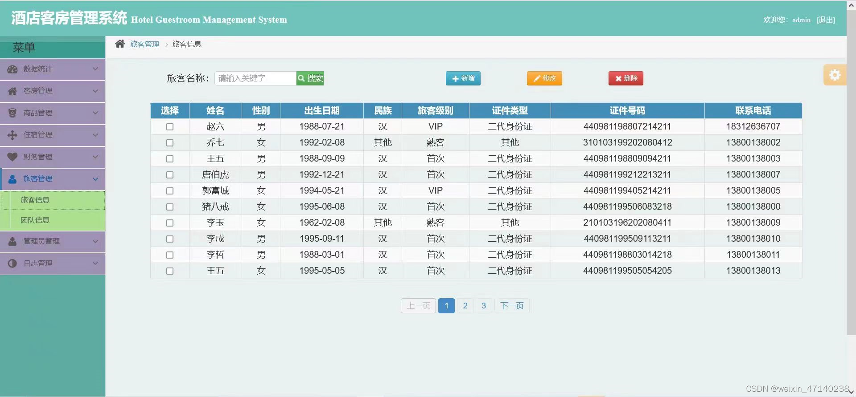The height and width of the screenshot is (397, 856).
Task: Go to pagination page 3
Action: (x=484, y=306)
